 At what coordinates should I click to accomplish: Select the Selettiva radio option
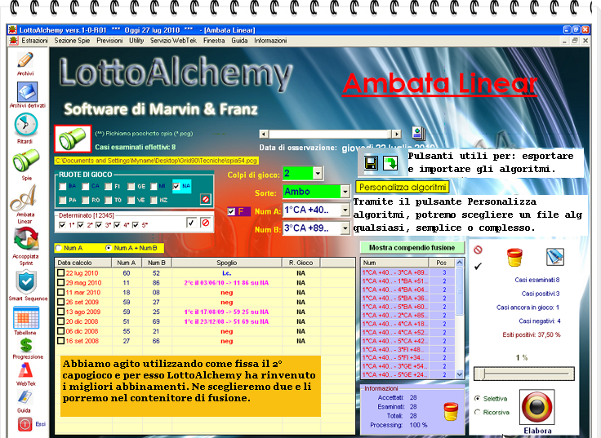[x=477, y=399]
